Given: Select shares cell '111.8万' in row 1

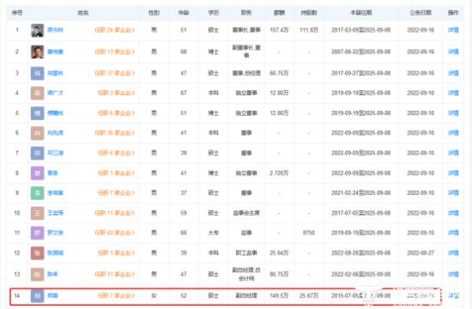Looking at the screenshot, I should pos(309,30).
